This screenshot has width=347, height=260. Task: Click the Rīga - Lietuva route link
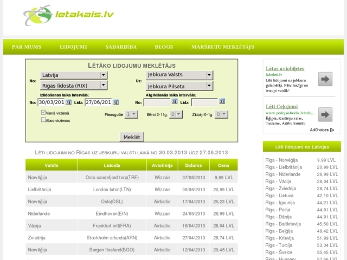(x=280, y=196)
